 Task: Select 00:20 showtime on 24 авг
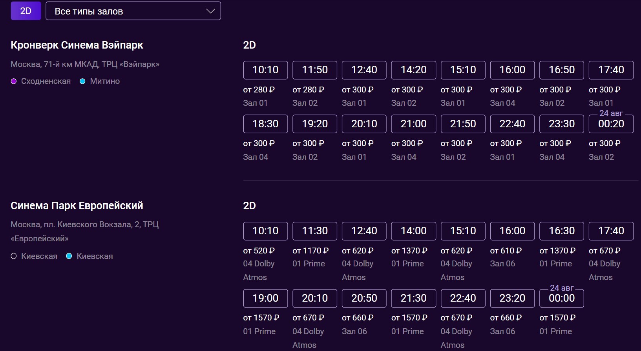(x=611, y=124)
